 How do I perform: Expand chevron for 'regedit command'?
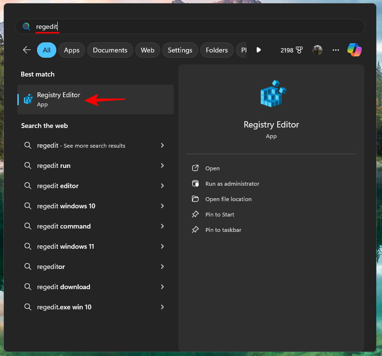163,226
